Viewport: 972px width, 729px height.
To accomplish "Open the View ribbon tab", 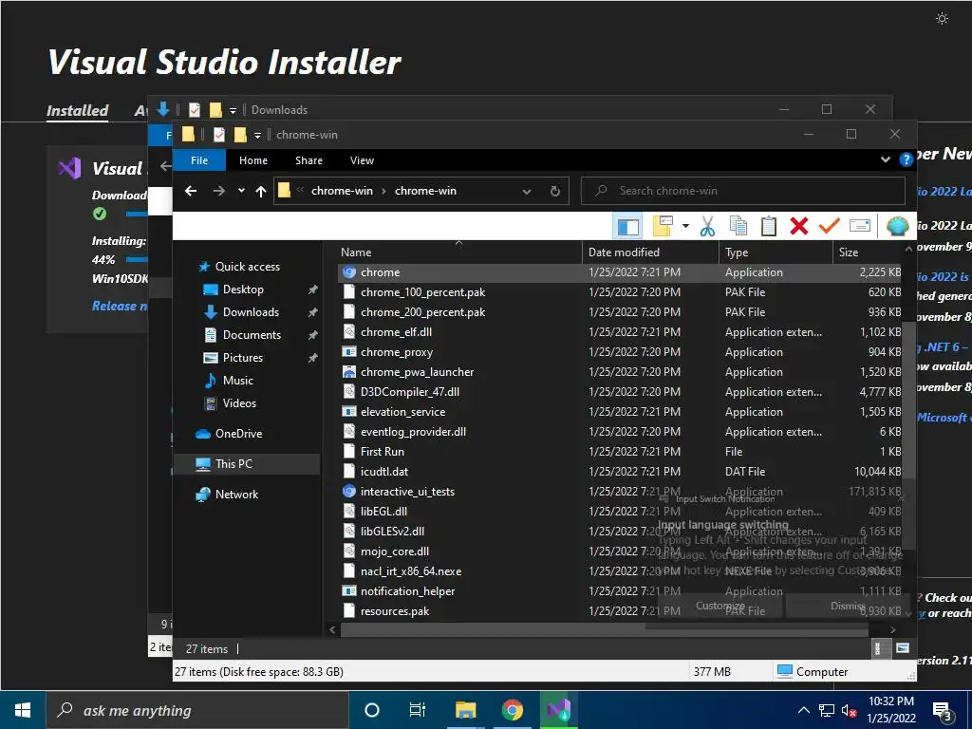I will coord(362,160).
